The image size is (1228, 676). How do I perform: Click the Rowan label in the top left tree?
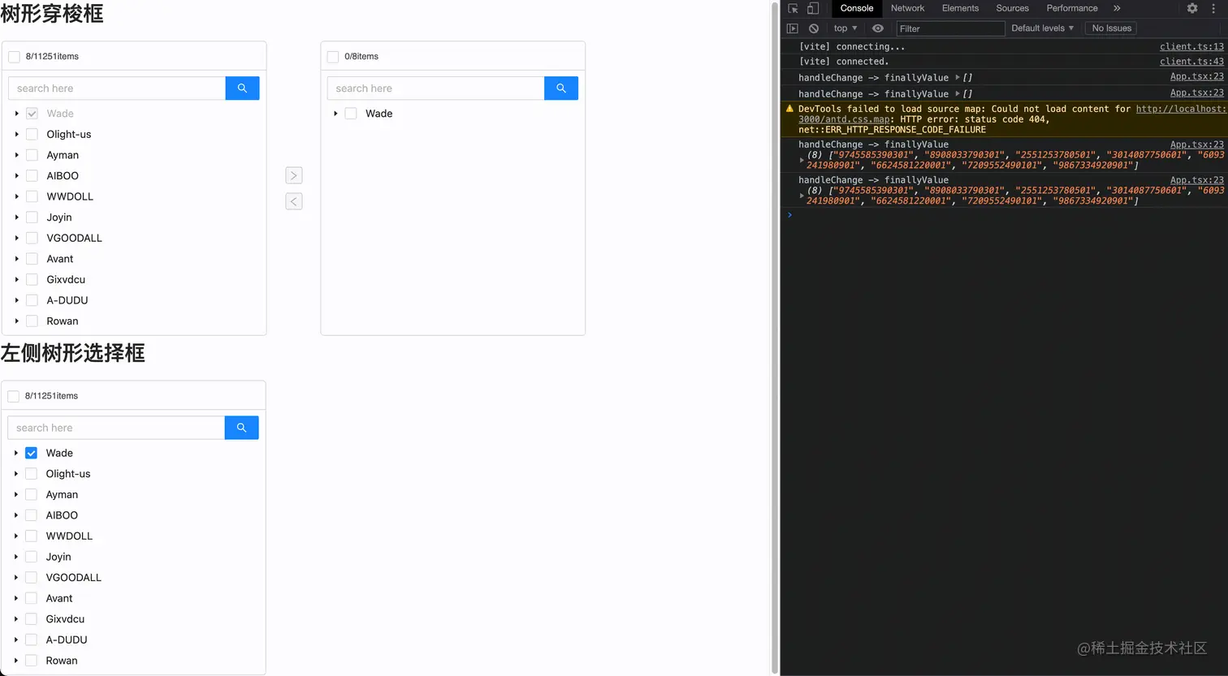(x=63, y=321)
